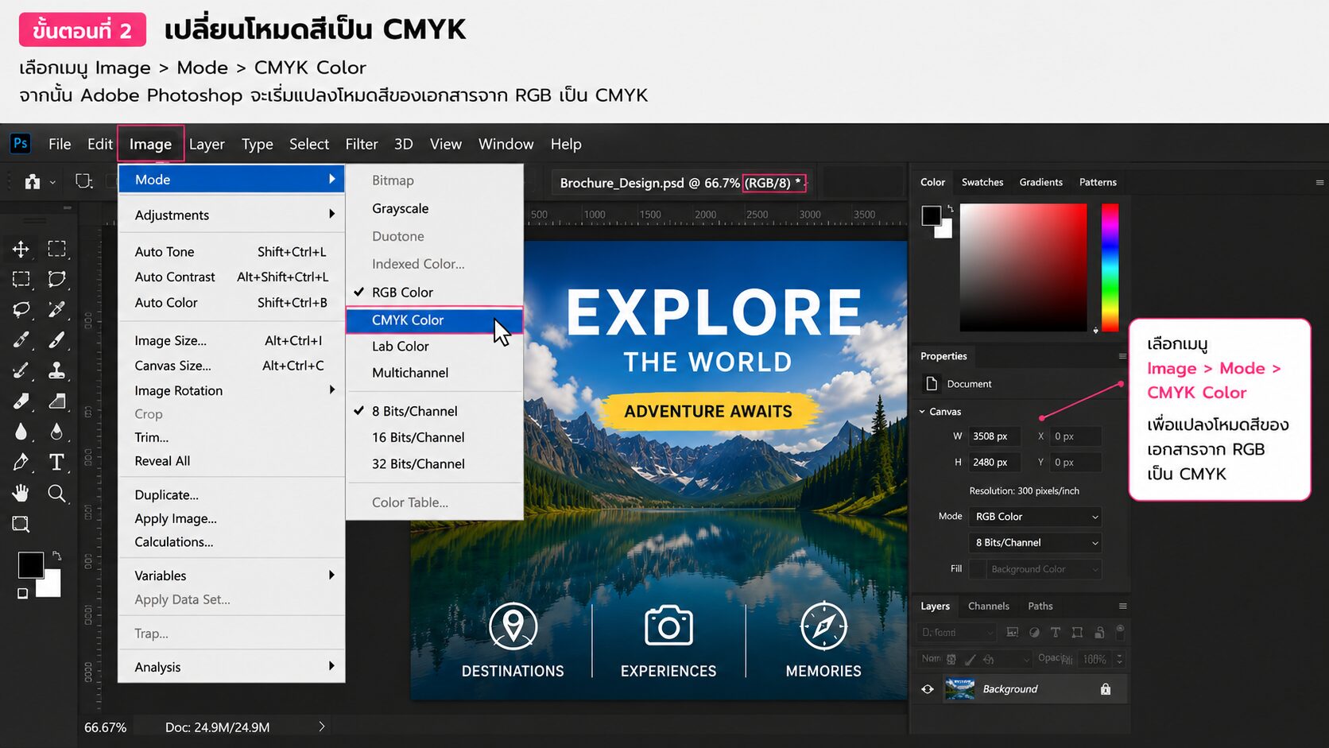Pick a shade in the red color field
The image size is (1329, 748).
pyautogui.click(x=1023, y=267)
